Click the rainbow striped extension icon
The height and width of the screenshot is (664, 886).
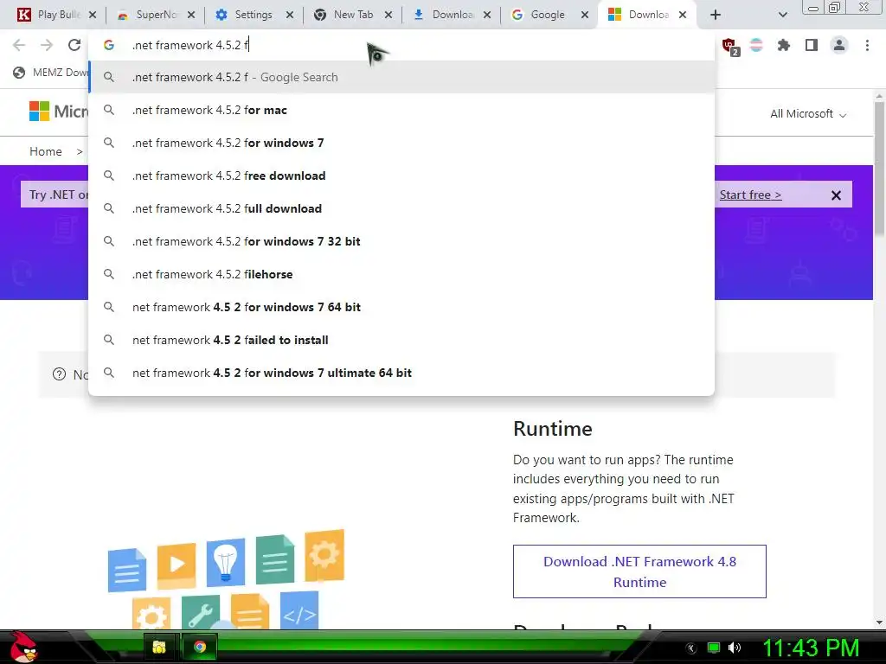pyautogui.click(x=756, y=45)
